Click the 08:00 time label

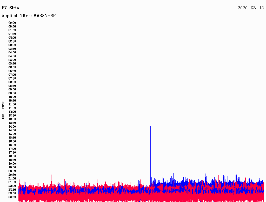[12, 82]
